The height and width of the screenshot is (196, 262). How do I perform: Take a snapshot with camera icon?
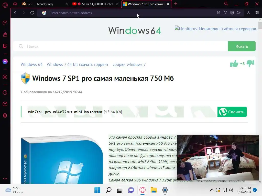pos(225,13)
